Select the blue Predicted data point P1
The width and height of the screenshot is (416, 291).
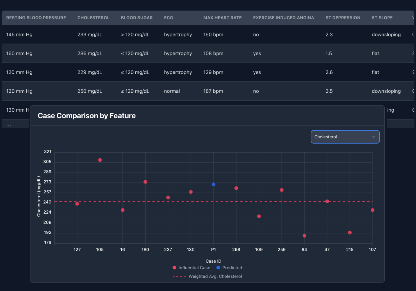tap(213, 184)
